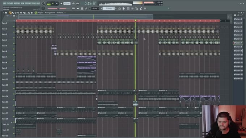246x138 pixels.
Task: Click the stop button in transport
Action: tap(57, 4)
